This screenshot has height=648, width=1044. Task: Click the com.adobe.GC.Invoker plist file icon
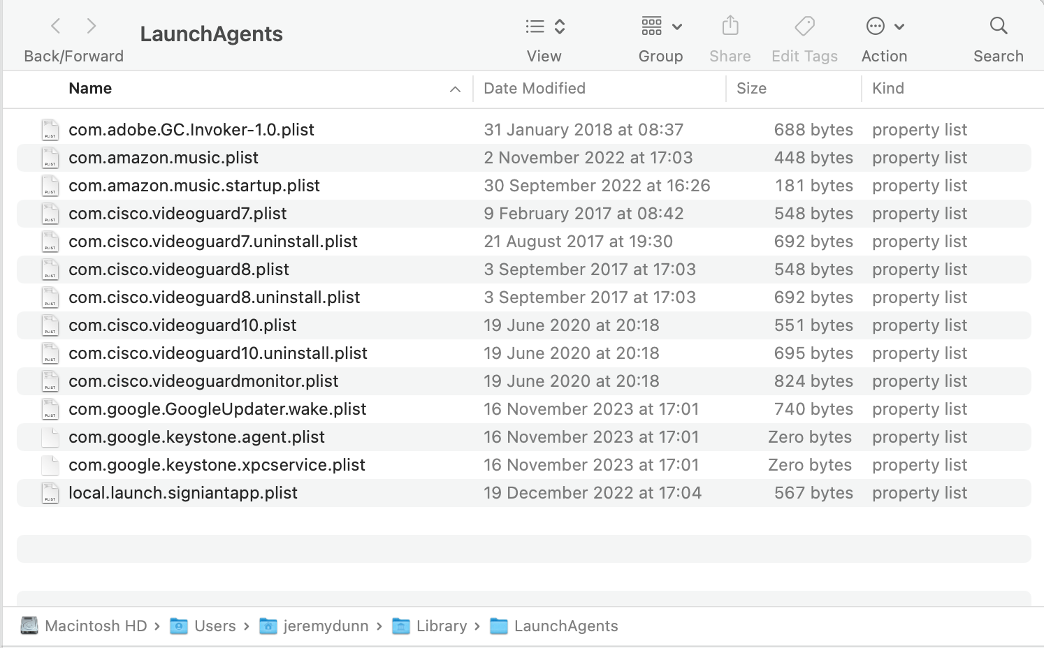pos(50,130)
